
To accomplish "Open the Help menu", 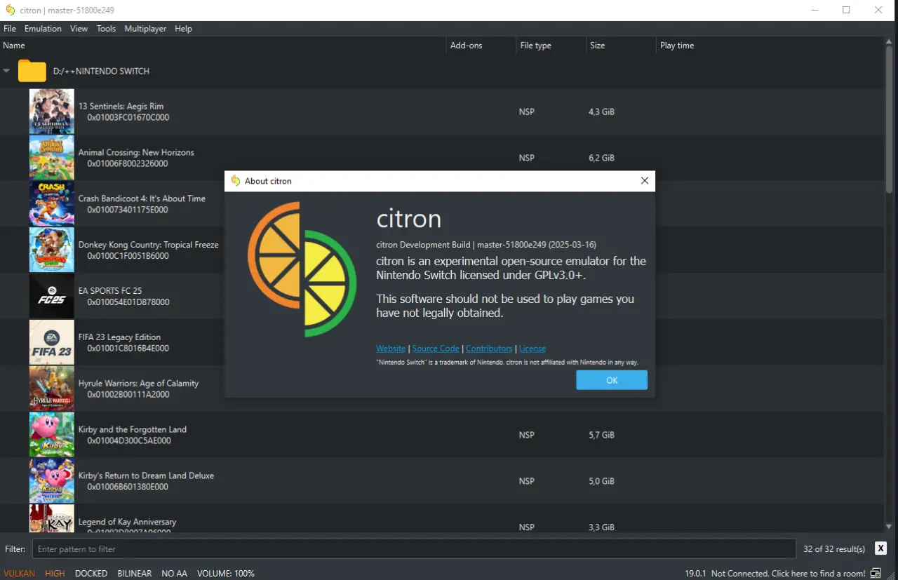I will [183, 29].
